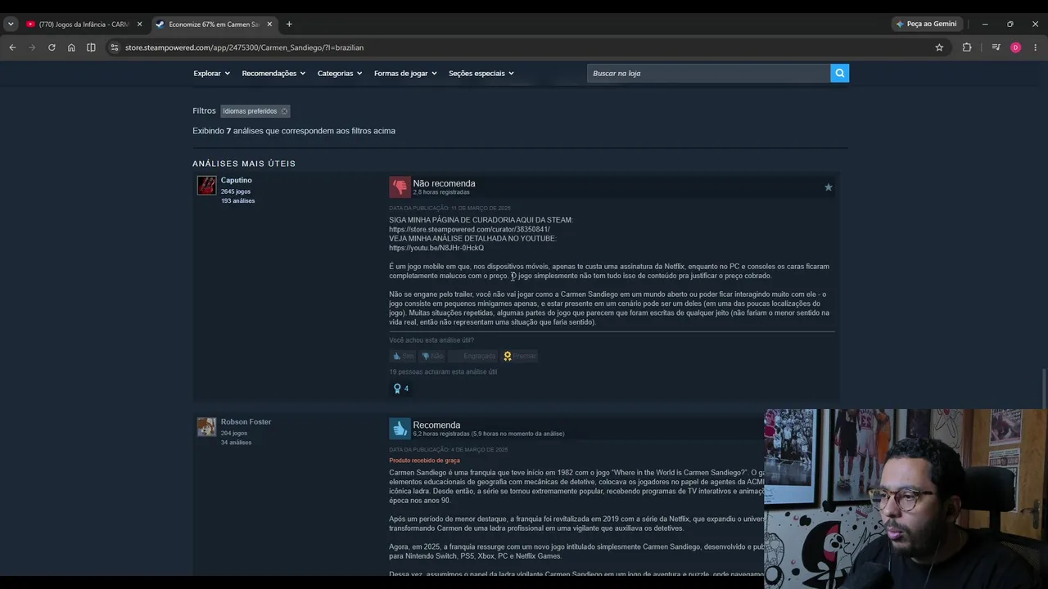View site information icon in address bar
1048x589 pixels.
coord(115,47)
